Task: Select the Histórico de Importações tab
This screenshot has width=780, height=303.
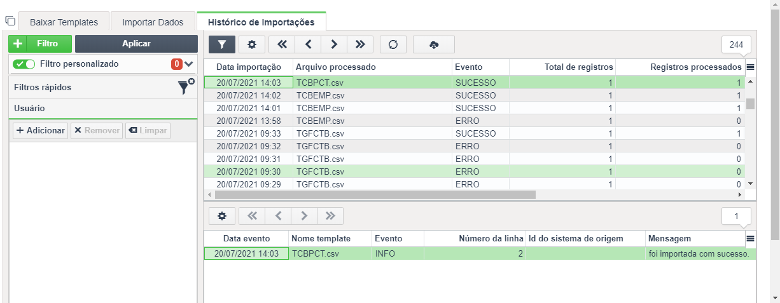Action: (261, 22)
